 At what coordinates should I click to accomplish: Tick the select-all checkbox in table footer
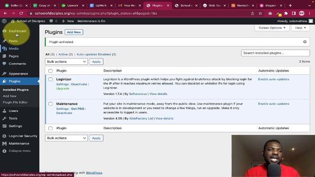coord(50,128)
